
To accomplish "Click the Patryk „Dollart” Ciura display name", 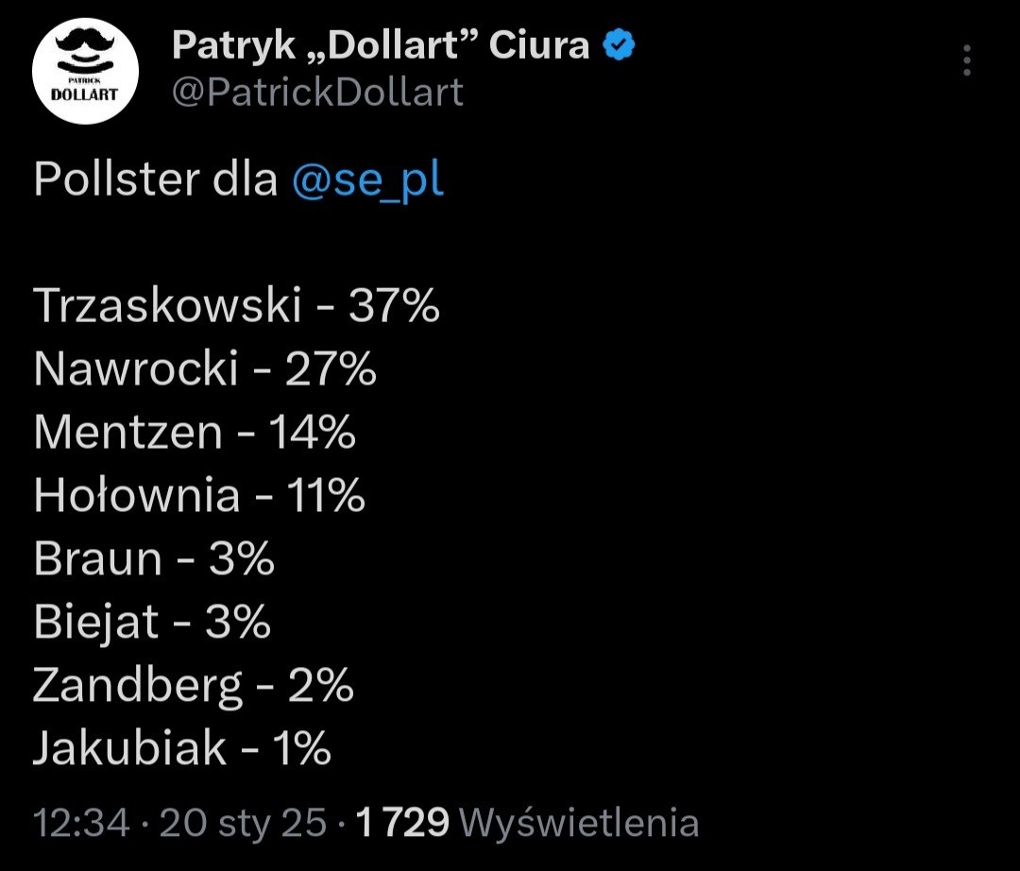I will click(x=380, y=45).
